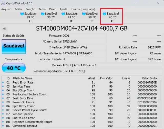Screen dimensions: 164x129
Task: Open the Disco menu
Action: [x=53, y=9]
